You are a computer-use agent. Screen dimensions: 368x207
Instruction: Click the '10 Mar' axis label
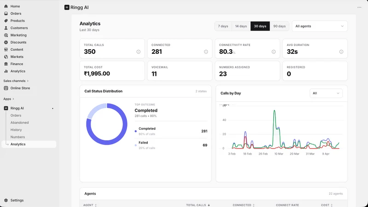pos(279,154)
